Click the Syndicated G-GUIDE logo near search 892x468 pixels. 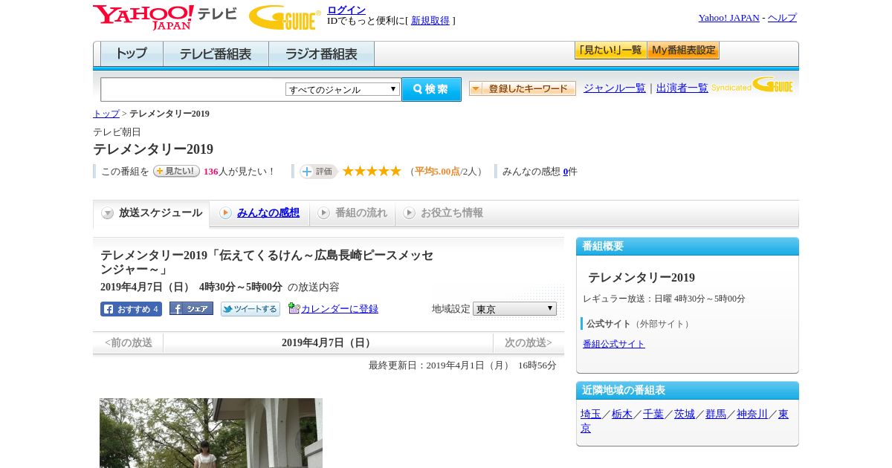tap(752, 85)
